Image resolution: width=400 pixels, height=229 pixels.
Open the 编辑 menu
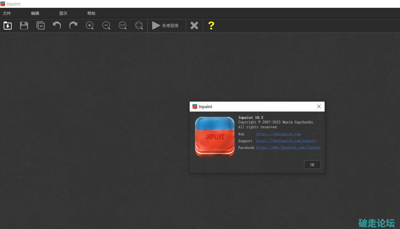[35, 13]
